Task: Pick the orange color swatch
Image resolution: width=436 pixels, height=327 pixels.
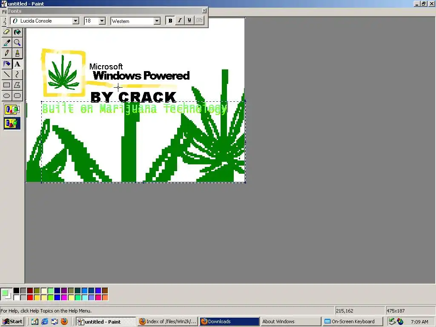Action: (105, 298)
